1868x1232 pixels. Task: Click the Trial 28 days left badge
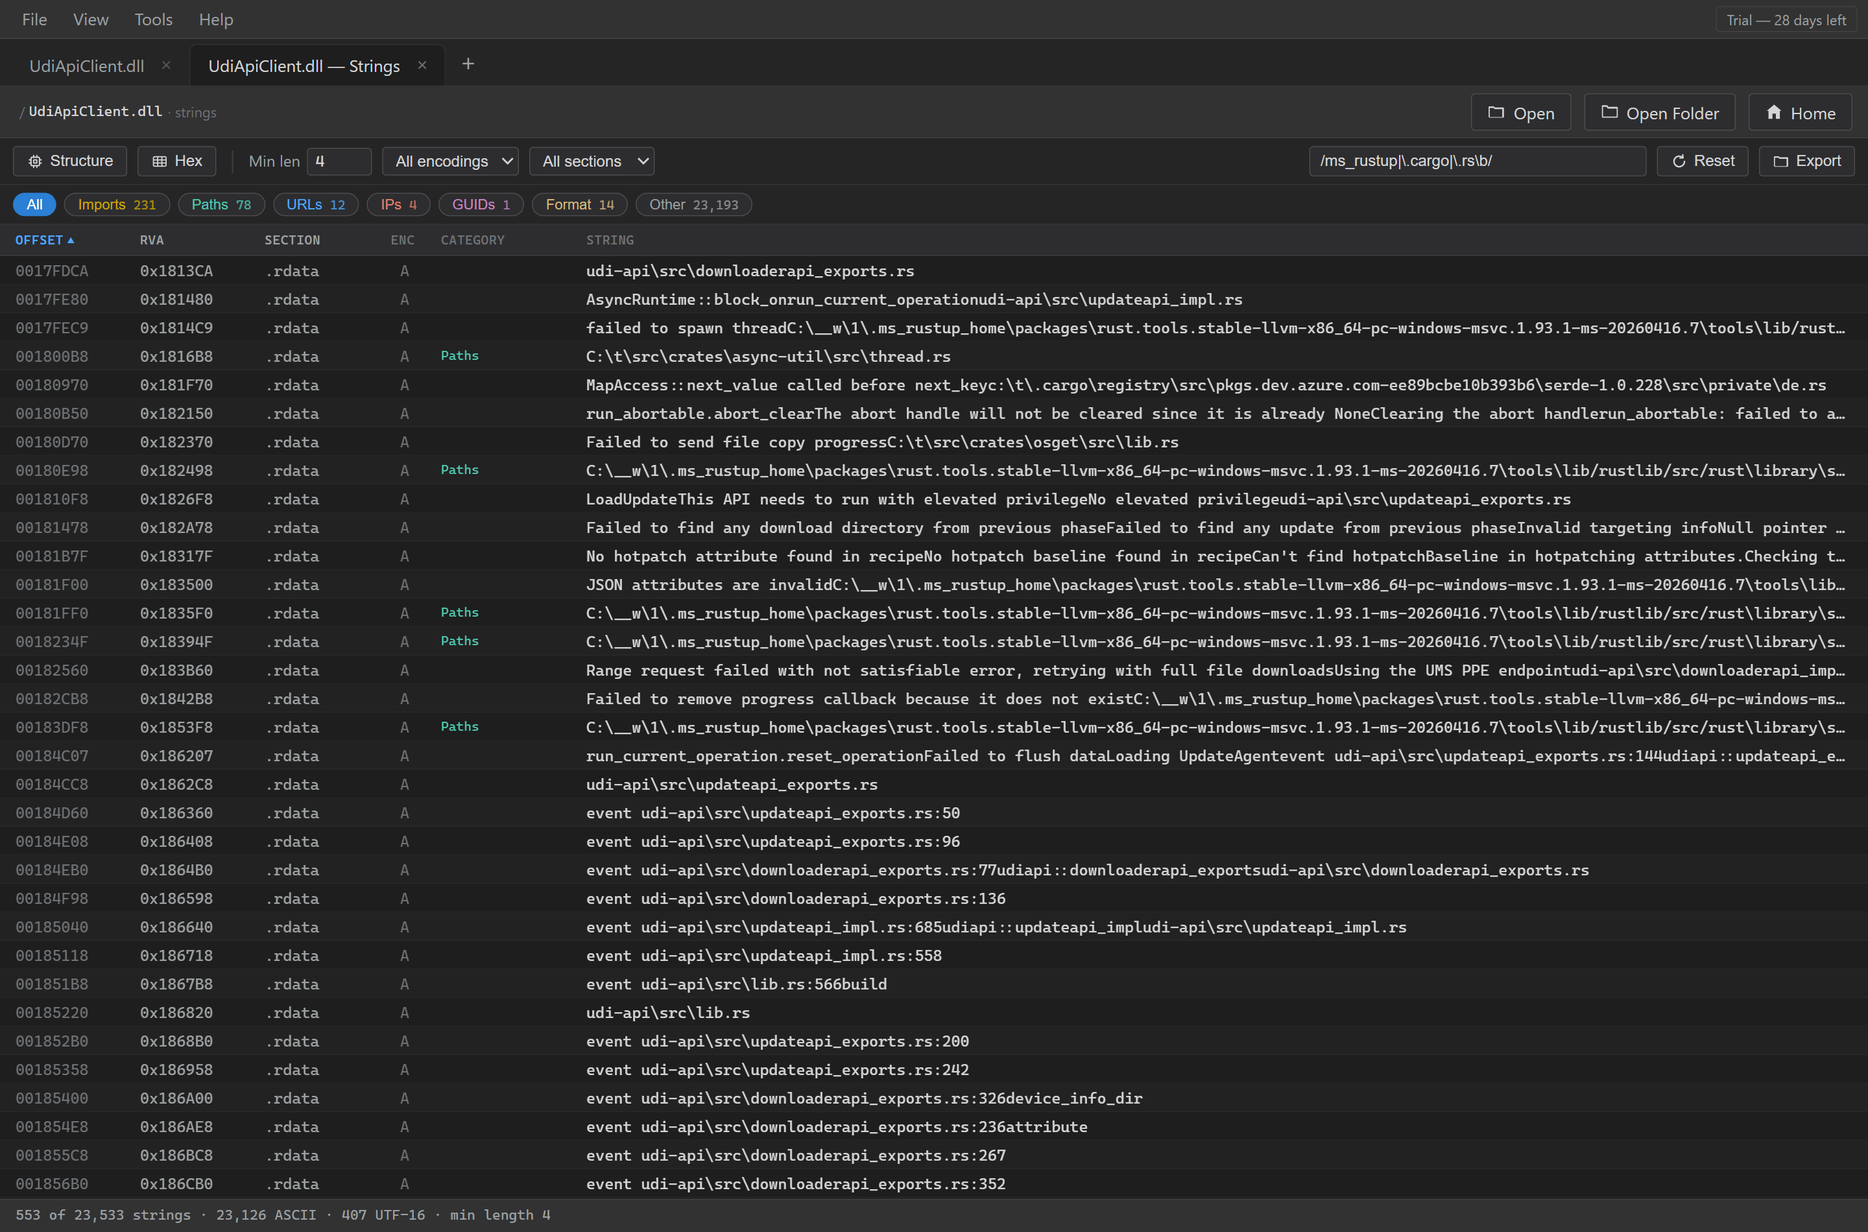[1786, 21]
